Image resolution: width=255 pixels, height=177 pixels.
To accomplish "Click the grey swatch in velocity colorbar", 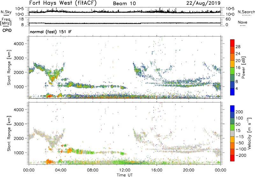I will click(x=232, y=133).
